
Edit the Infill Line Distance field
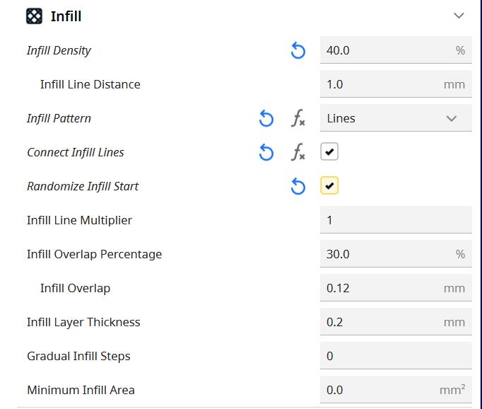tap(396, 84)
